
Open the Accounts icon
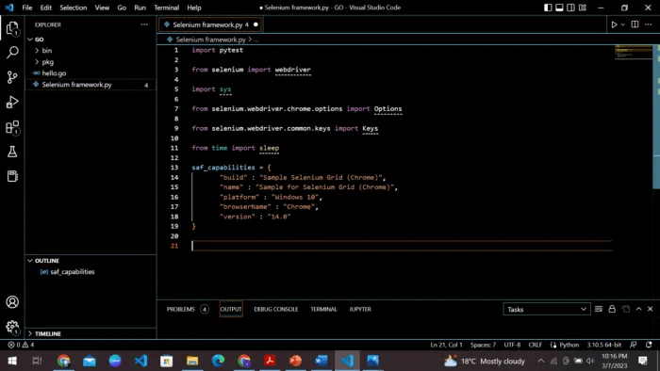click(12, 301)
